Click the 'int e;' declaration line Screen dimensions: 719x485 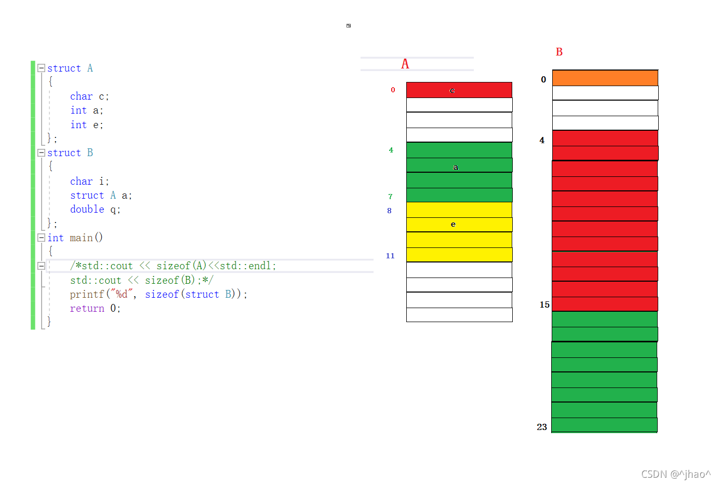87,125
